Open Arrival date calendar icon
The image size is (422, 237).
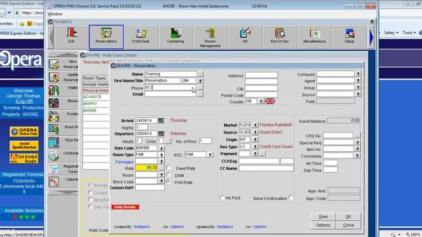pos(161,120)
